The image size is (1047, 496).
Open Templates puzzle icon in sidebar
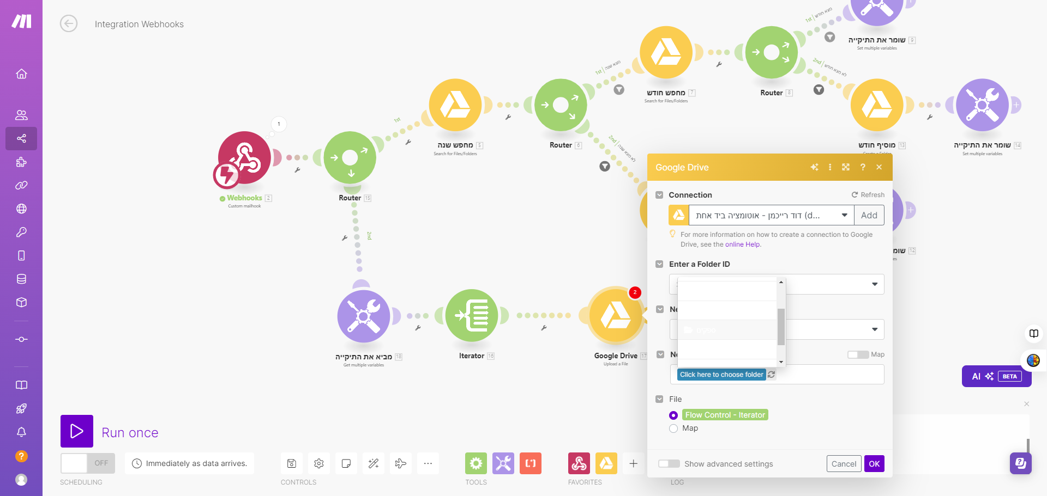pyautogui.click(x=21, y=162)
